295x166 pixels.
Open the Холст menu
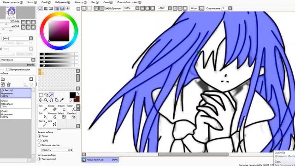pos(32,2)
